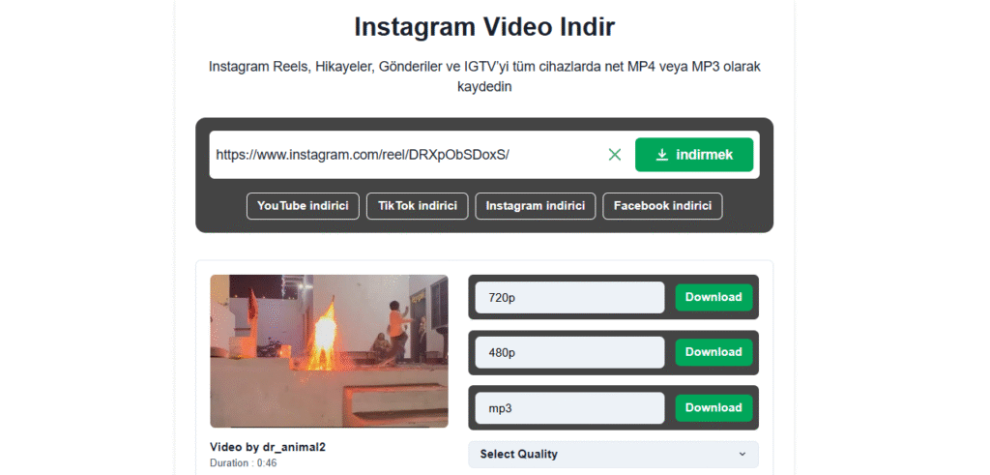
Task: Click the 'Video by dr_animal2' text
Action: tap(268, 447)
